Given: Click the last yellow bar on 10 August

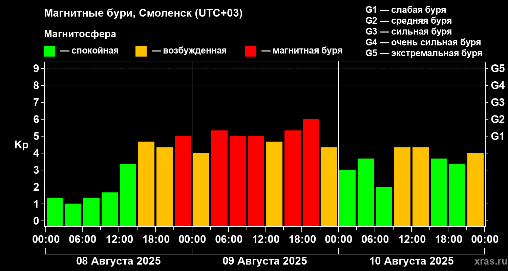Looking at the screenshot, I should (475, 189).
